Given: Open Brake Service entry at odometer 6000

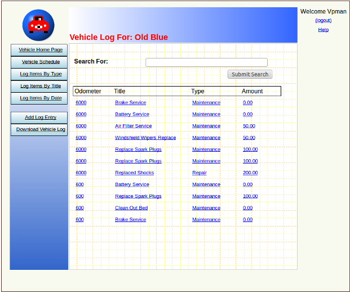Looking at the screenshot, I should [131, 103].
